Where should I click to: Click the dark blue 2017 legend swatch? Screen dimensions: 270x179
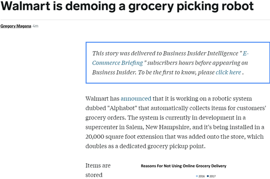pyautogui.click(x=208, y=176)
